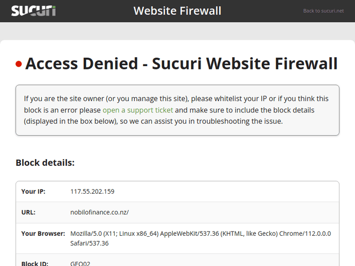Select the Block ID value GEO02
The width and height of the screenshot is (355, 266).
80,264
